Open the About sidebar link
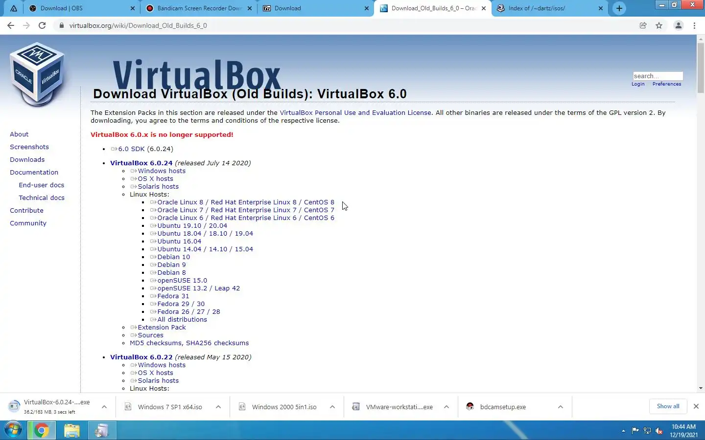705x440 pixels. (19, 134)
